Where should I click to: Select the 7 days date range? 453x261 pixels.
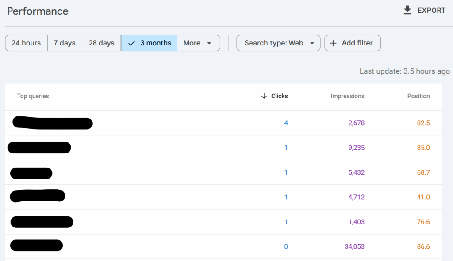pyautogui.click(x=65, y=43)
